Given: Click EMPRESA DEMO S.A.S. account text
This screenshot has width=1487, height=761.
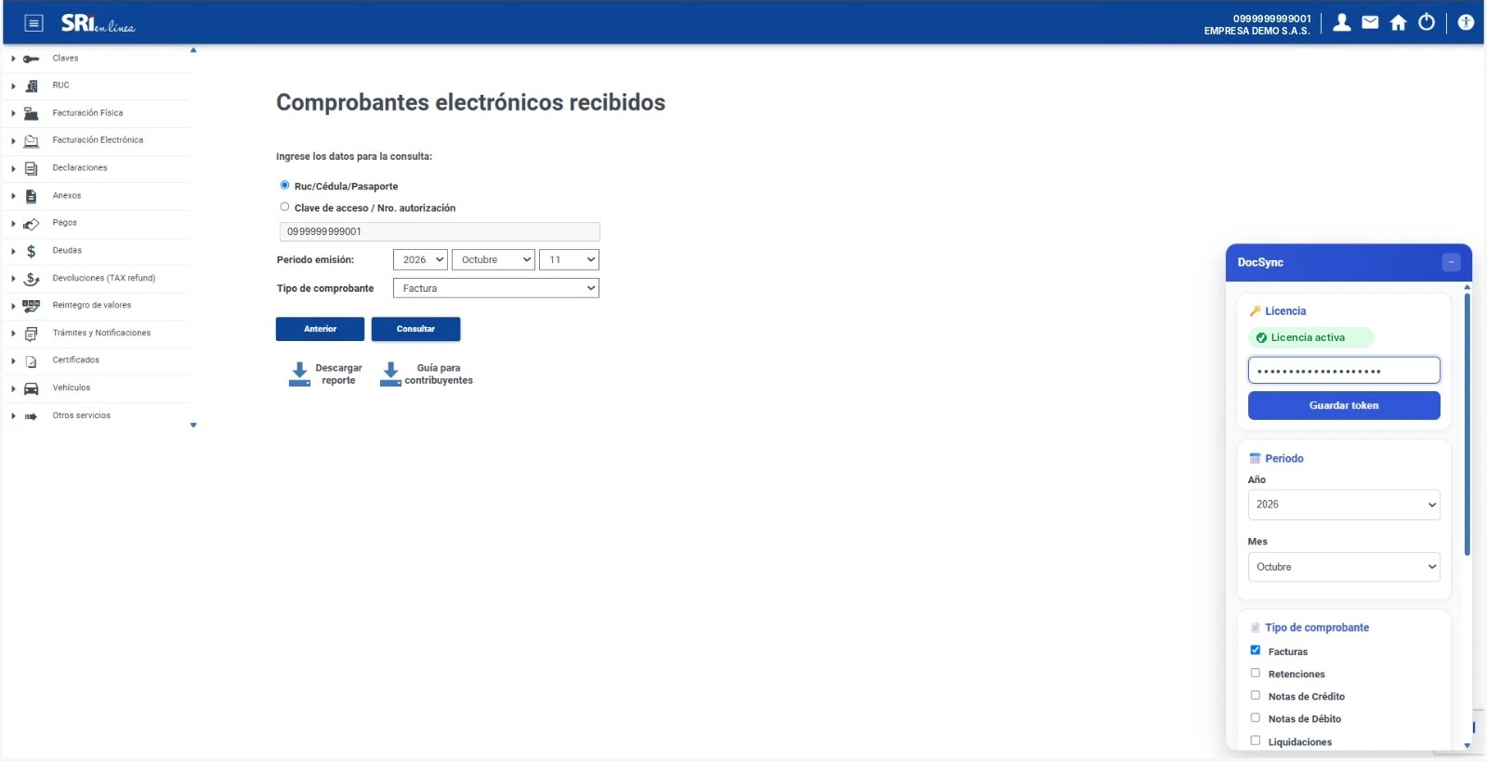Looking at the screenshot, I should [1257, 31].
